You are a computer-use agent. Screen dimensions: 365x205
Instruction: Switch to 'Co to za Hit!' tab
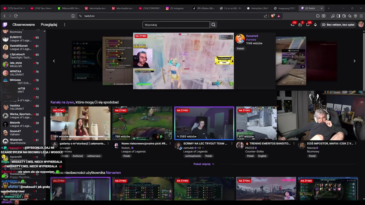(230, 8)
